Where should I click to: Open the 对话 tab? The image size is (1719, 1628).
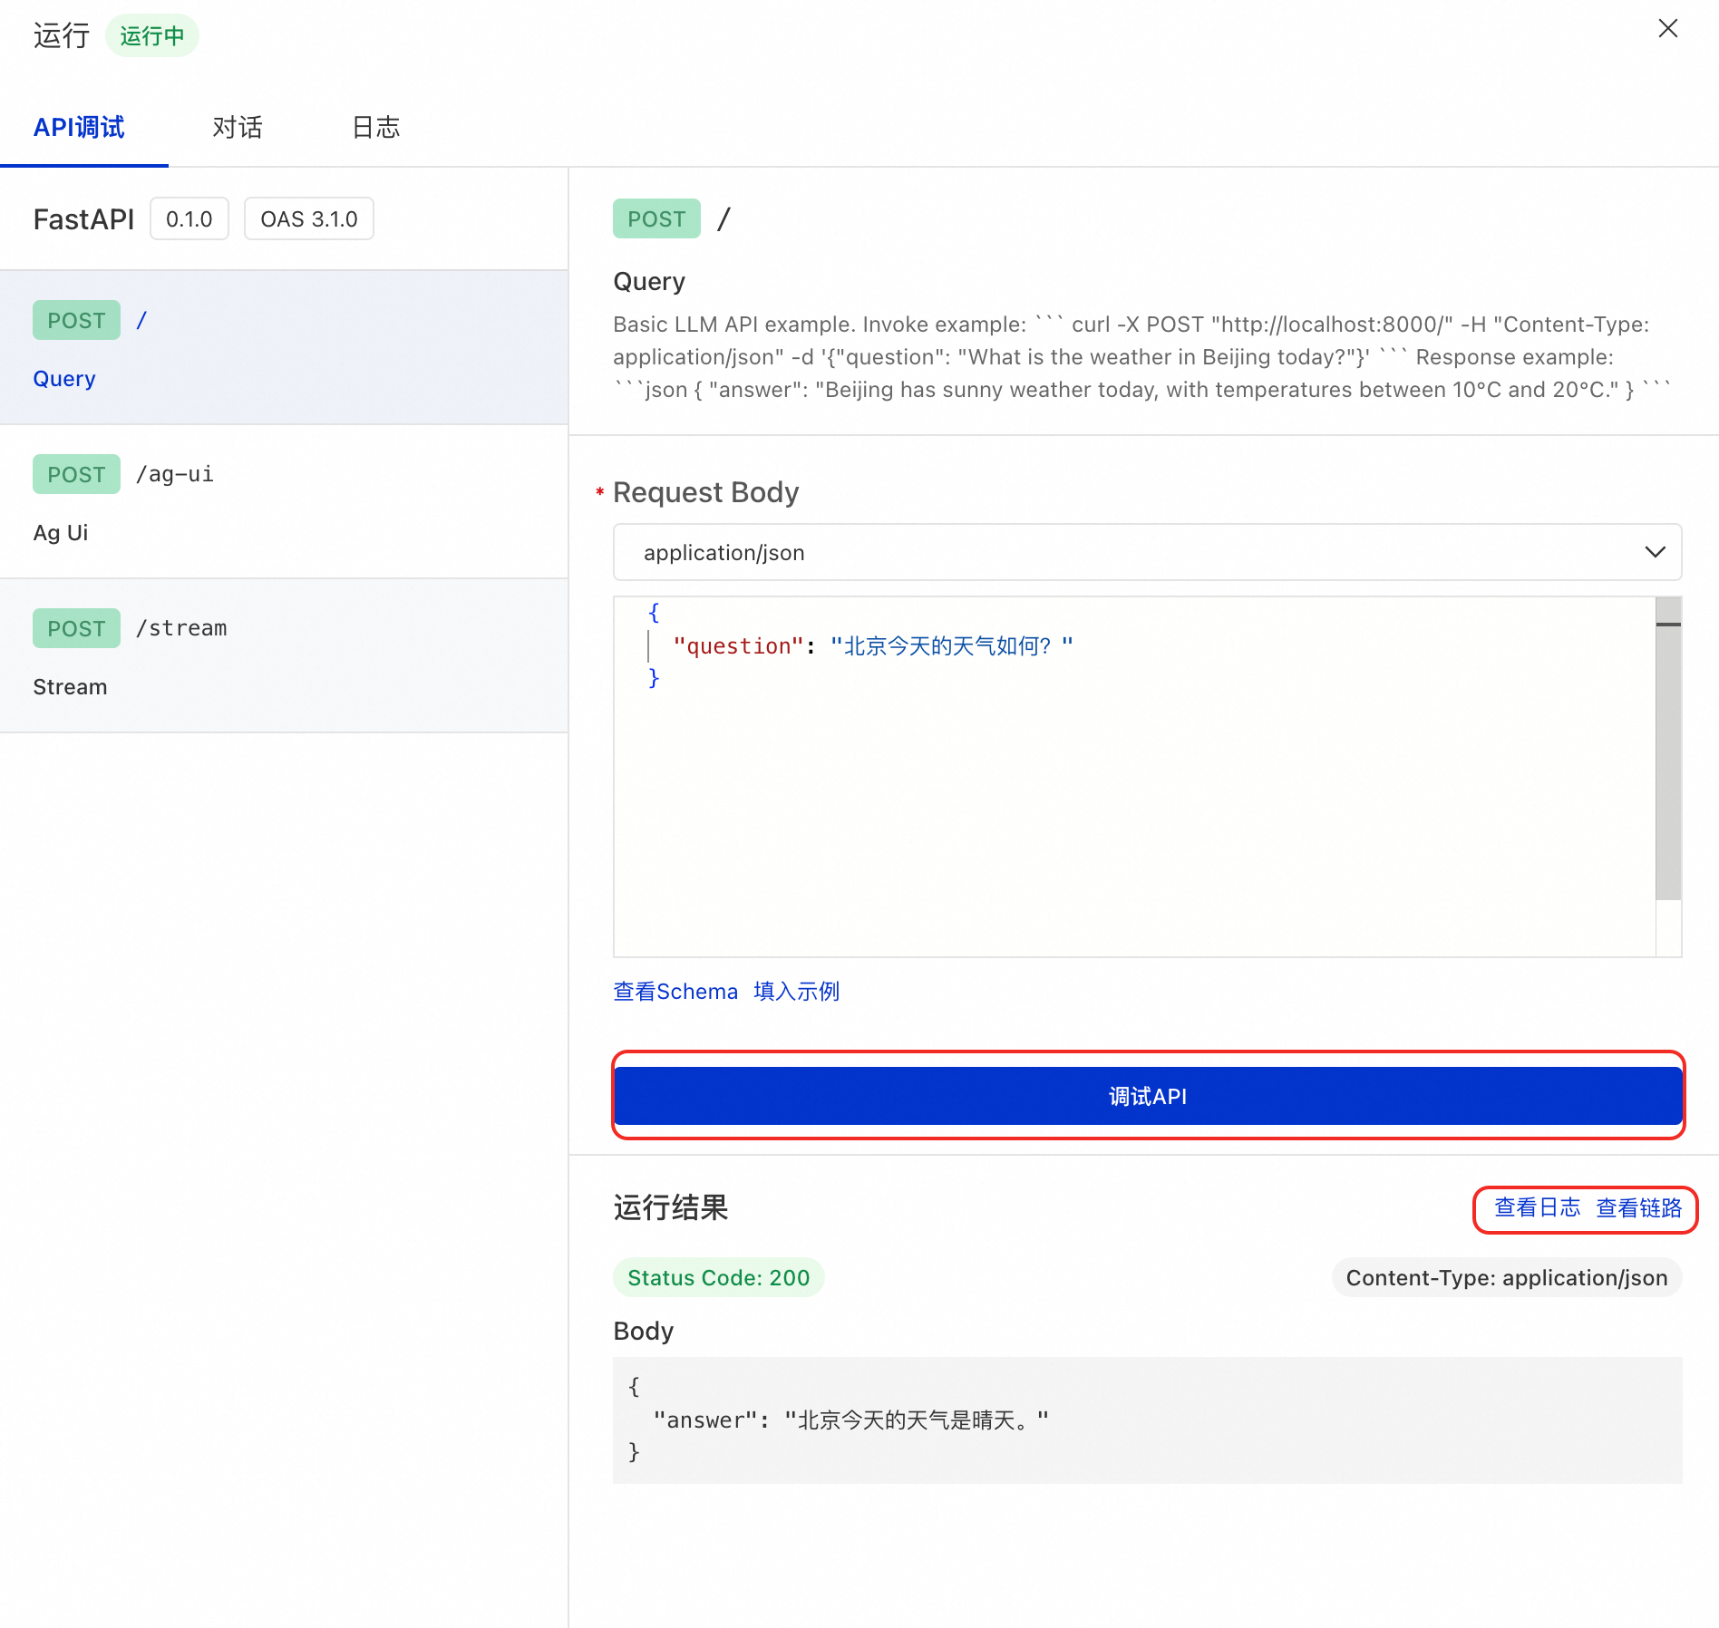(238, 127)
